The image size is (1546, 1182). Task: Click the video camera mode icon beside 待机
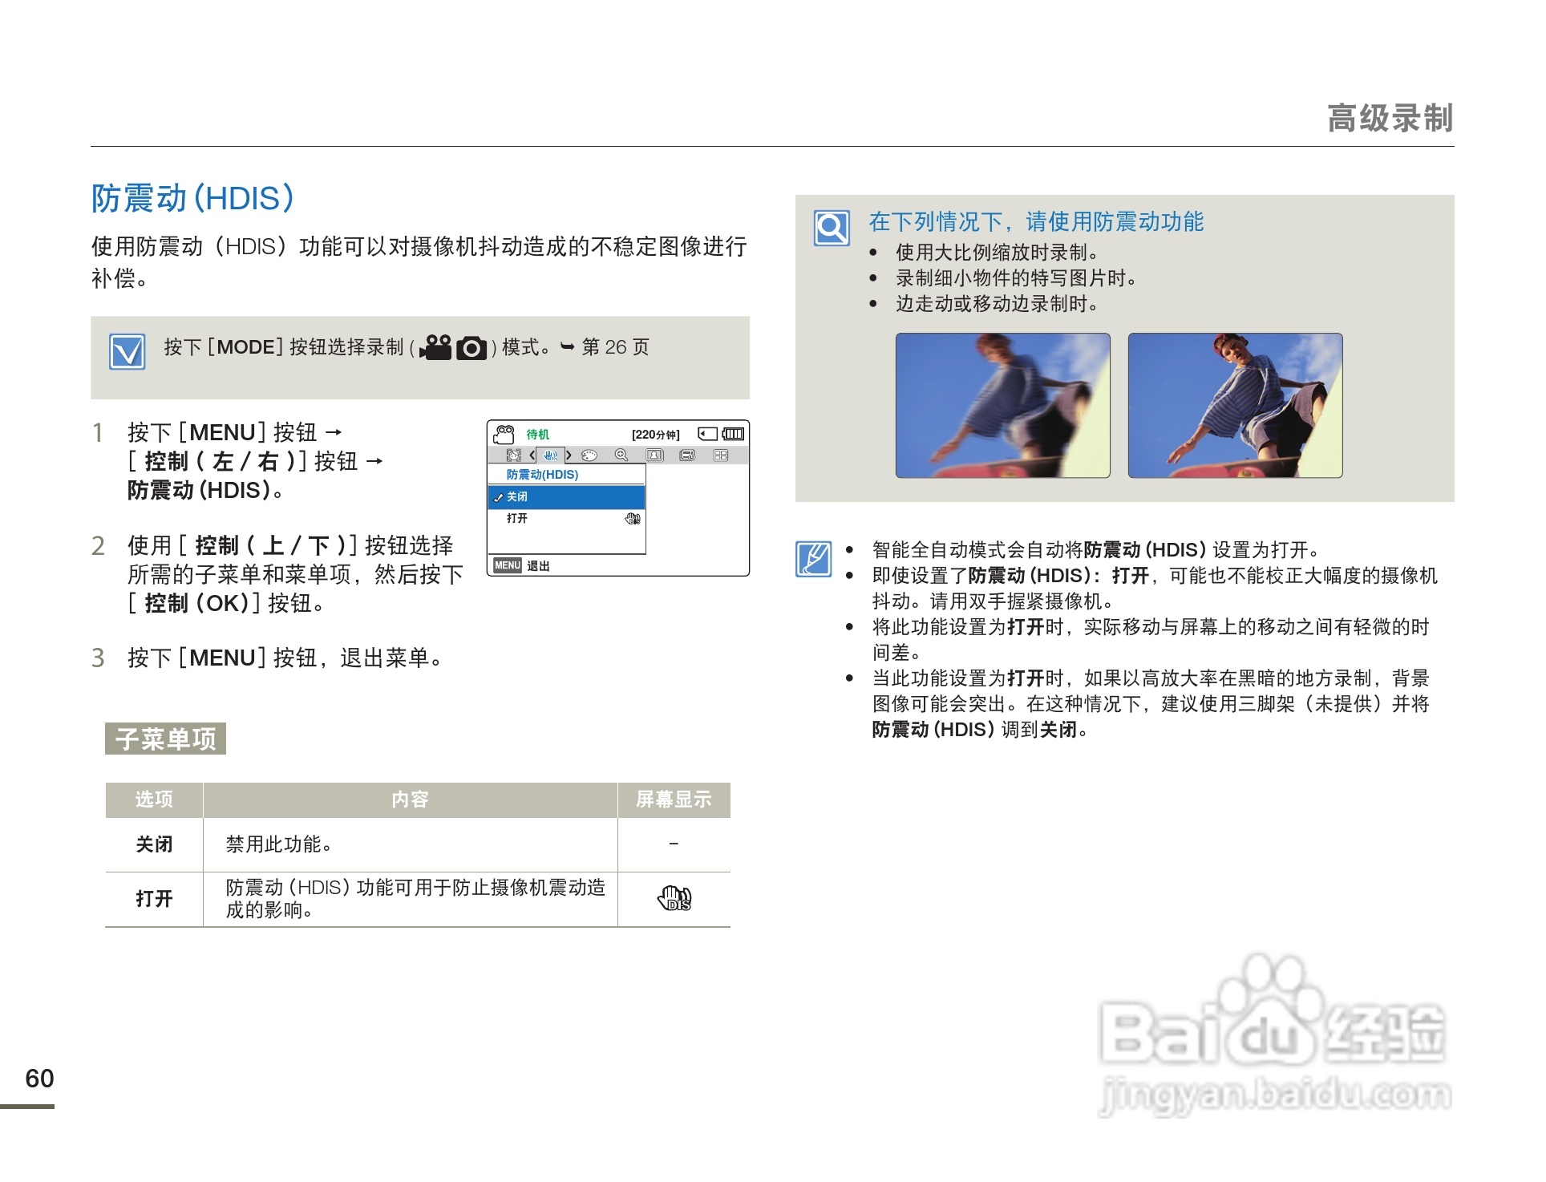pos(504,433)
